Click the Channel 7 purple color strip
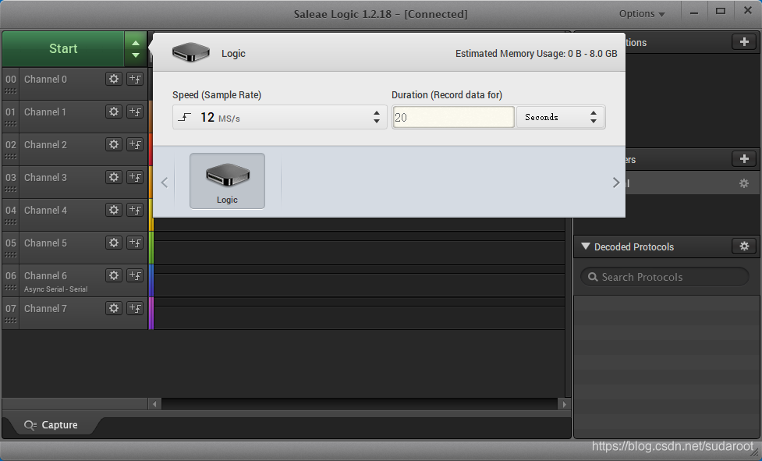The width and height of the screenshot is (762, 461). (151, 314)
